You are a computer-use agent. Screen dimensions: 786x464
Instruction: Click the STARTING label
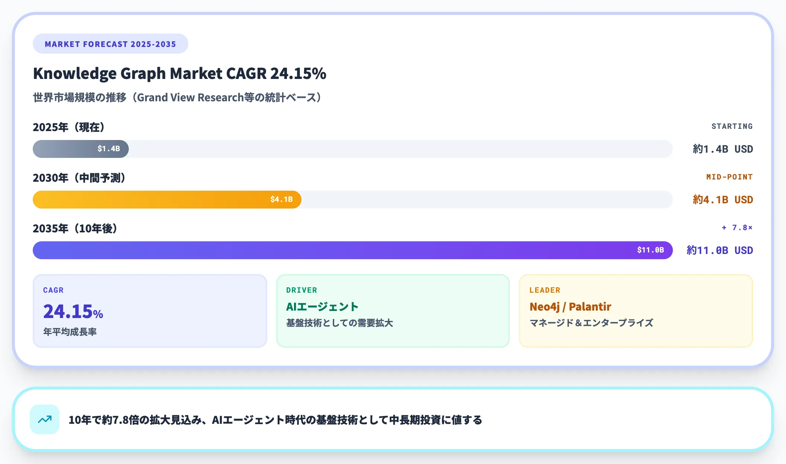point(732,126)
